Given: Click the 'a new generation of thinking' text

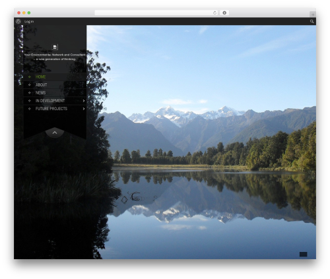Looking at the screenshot, I should [x=55, y=59].
